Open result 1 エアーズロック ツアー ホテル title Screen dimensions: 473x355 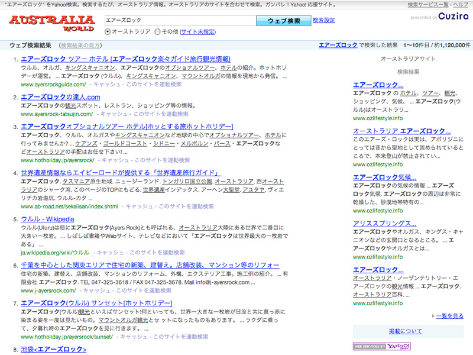pos(126,59)
